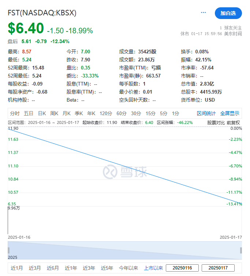
Task: Select the 近1年 time range
Action: (71, 268)
